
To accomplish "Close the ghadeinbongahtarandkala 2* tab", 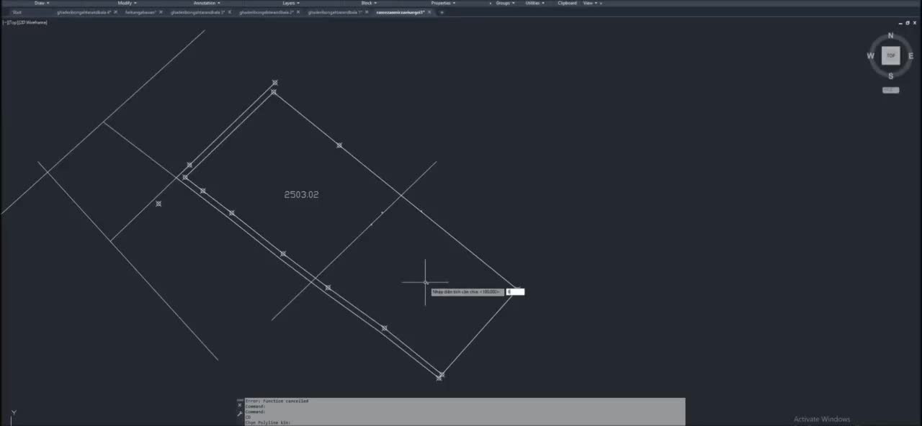I will point(297,12).
